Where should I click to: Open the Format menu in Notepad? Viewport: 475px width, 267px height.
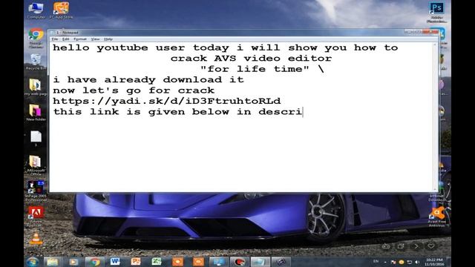[80, 39]
